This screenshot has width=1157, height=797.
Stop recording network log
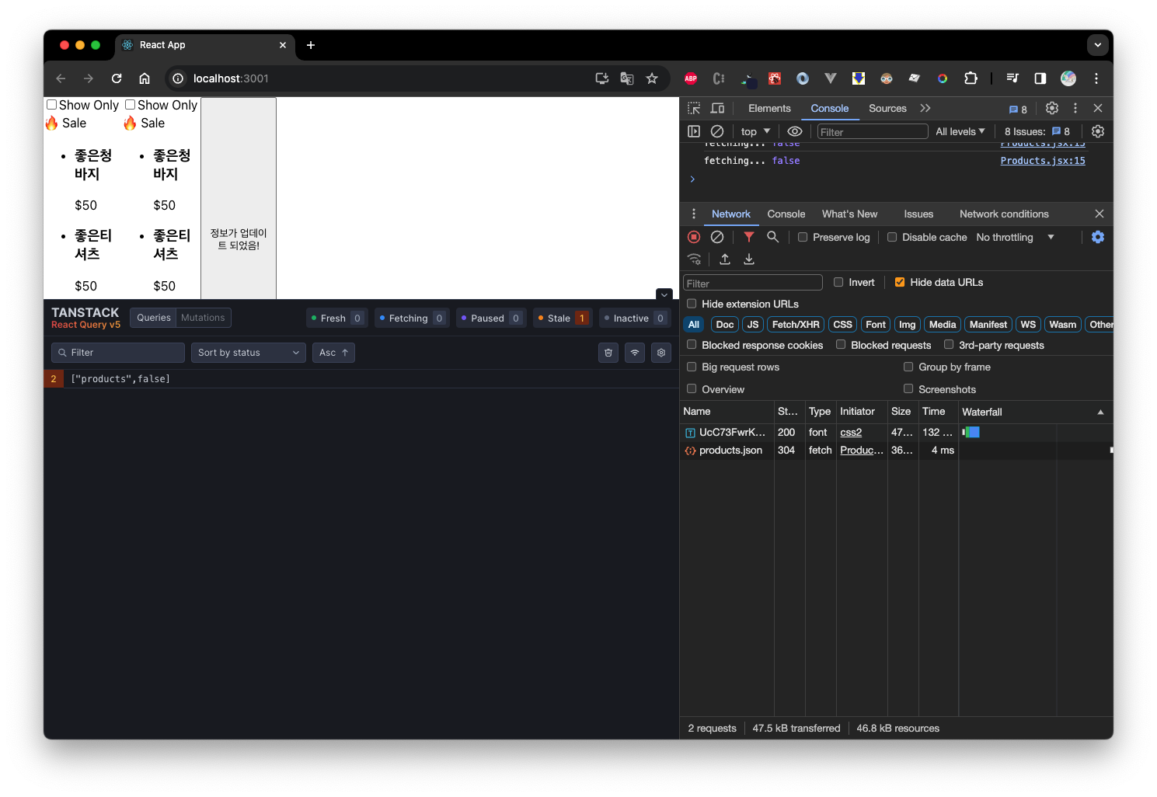click(694, 237)
